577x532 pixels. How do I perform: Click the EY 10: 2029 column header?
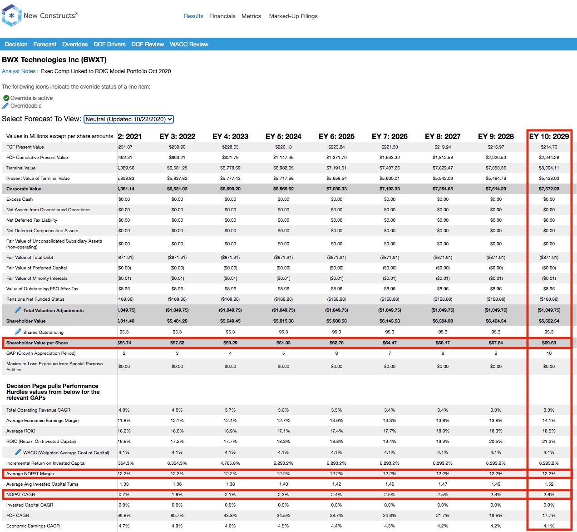(549, 136)
